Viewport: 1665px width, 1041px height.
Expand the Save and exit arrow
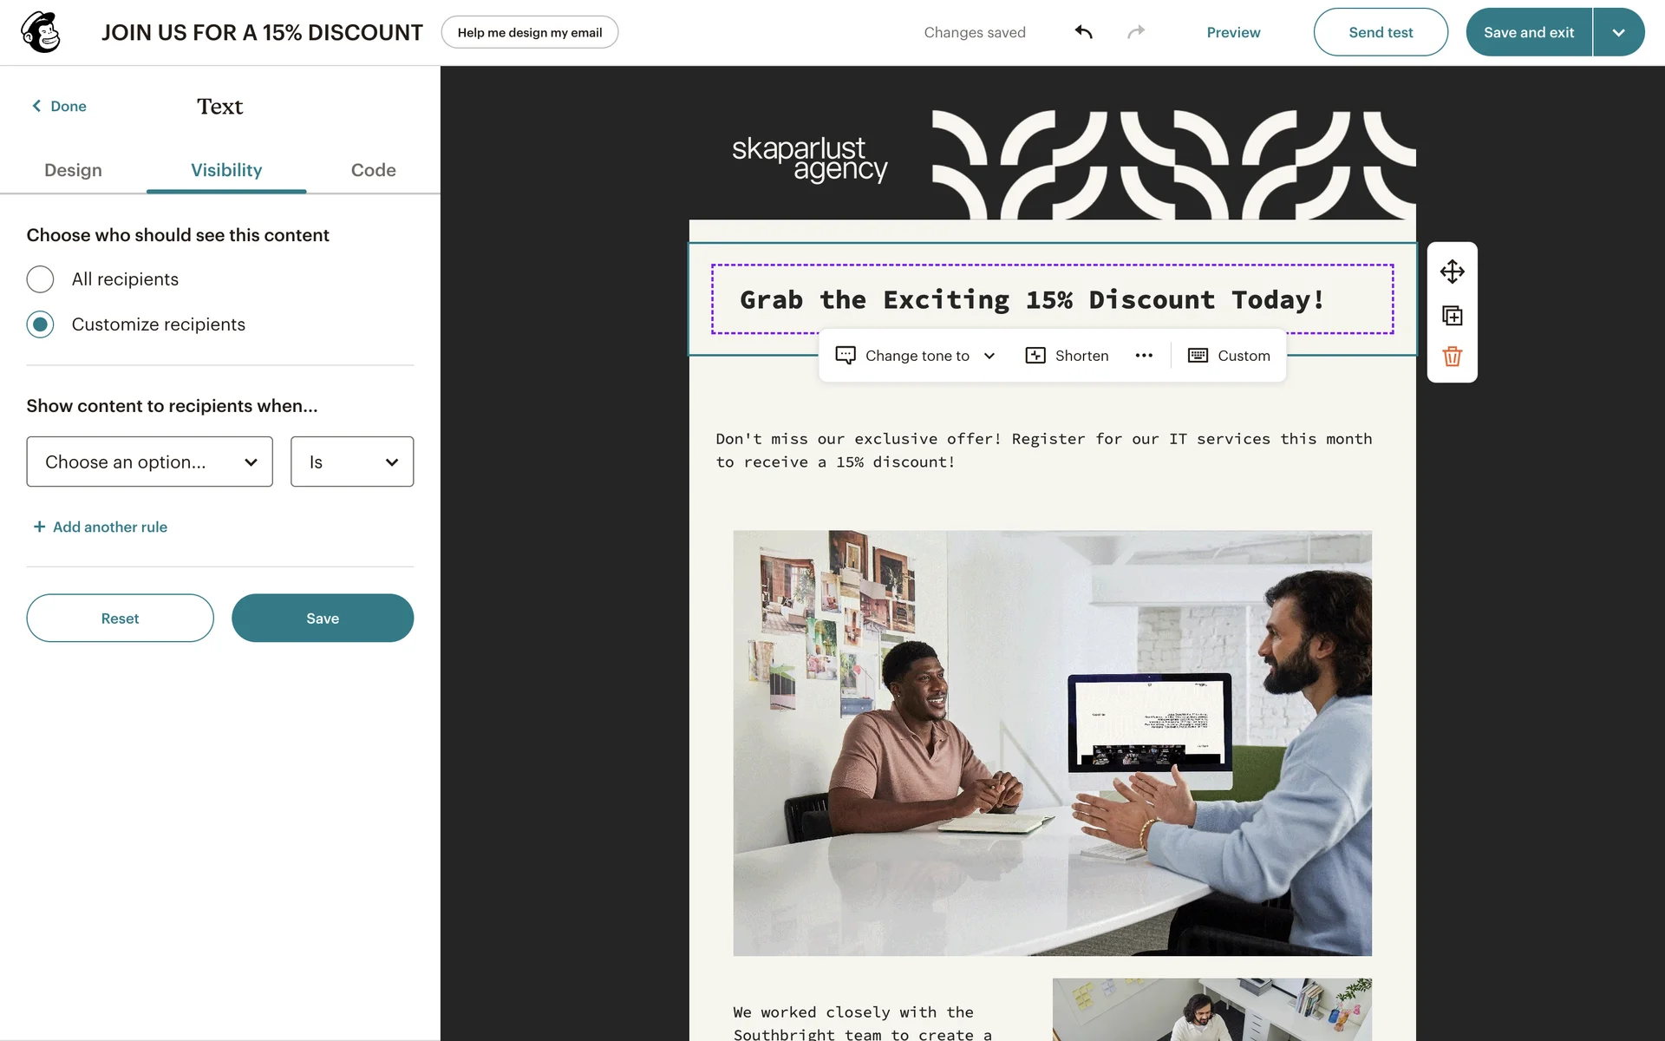[1618, 32]
